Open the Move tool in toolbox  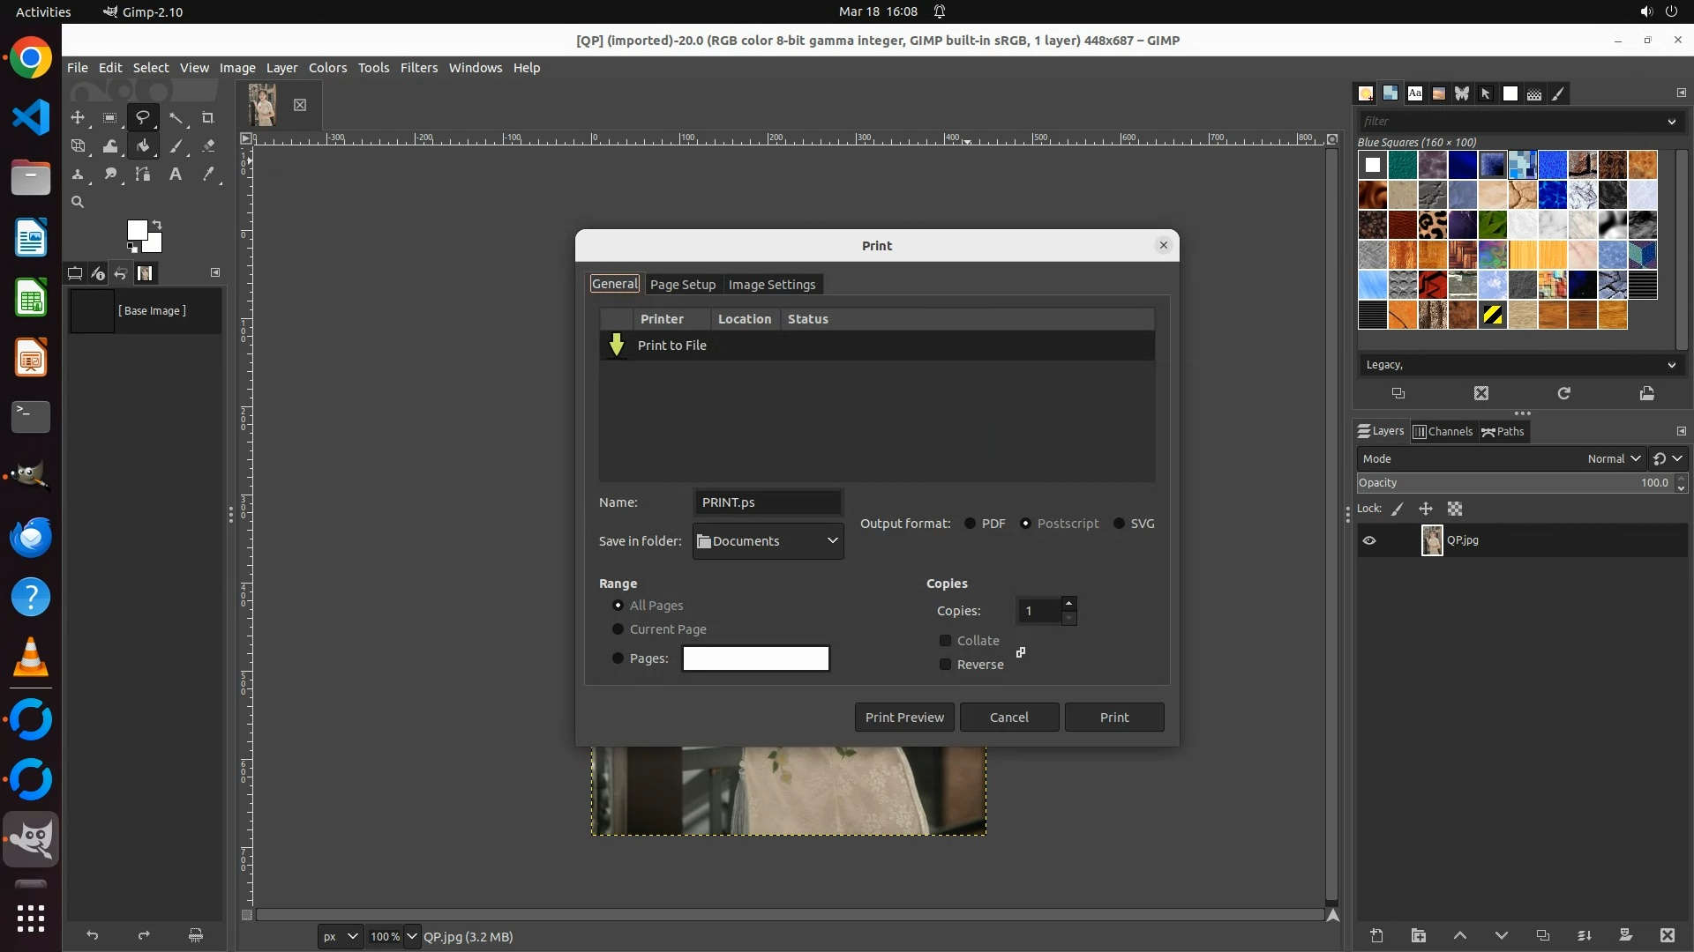pos(78,117)
